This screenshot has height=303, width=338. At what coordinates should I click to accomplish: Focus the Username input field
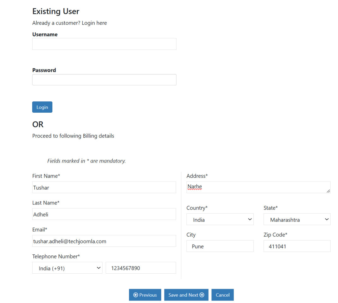click(104, 44)
